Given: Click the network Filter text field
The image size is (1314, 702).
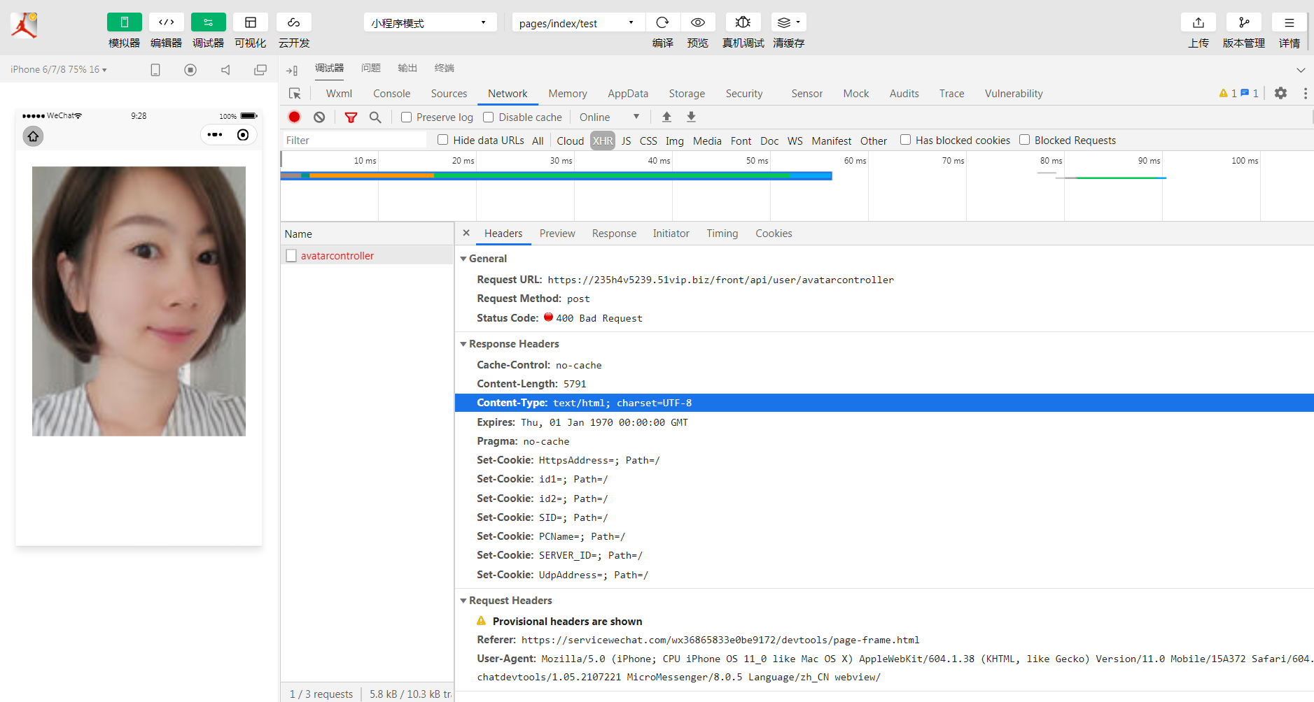Looking at the screenshot, I should tap(354, 141).
